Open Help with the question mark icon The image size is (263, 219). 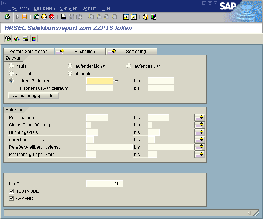pyautogui.click(x=146, y=16)
